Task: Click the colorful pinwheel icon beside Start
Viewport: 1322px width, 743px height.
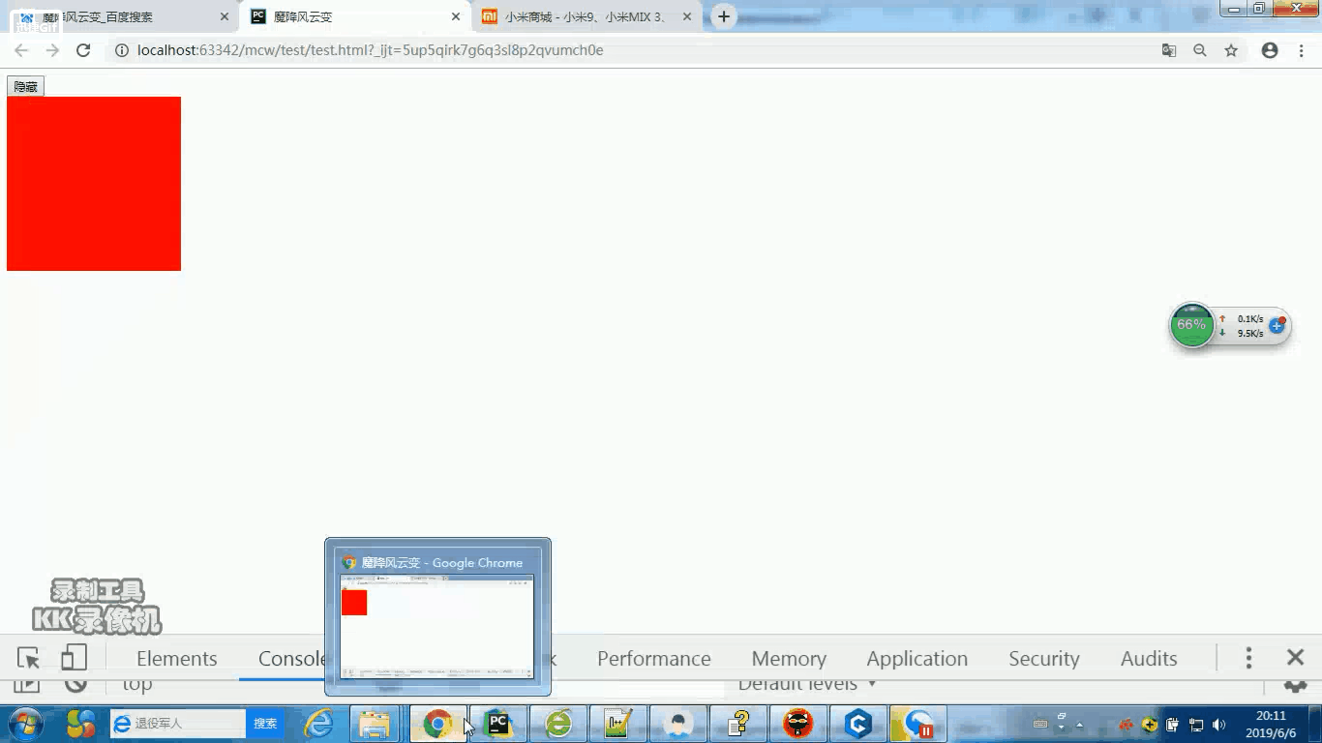Action: click(x=81, y=724)
